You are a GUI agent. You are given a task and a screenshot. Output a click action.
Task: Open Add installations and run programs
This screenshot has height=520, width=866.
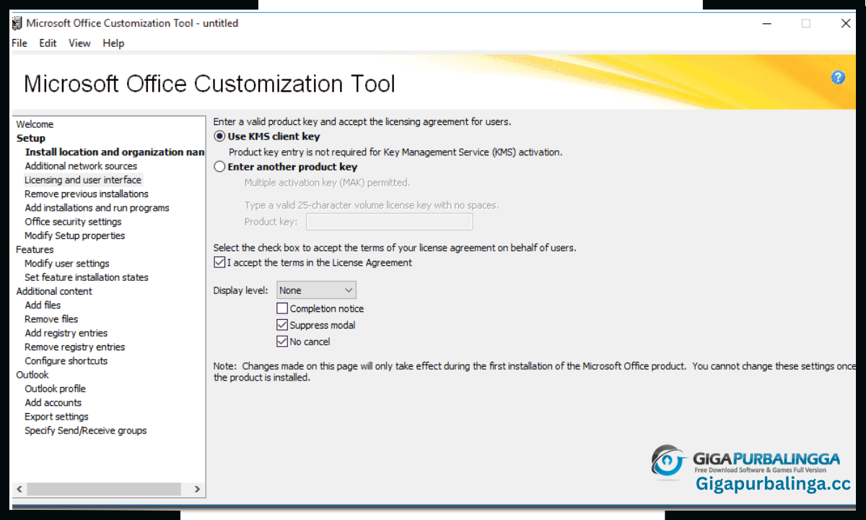(97, 208)
